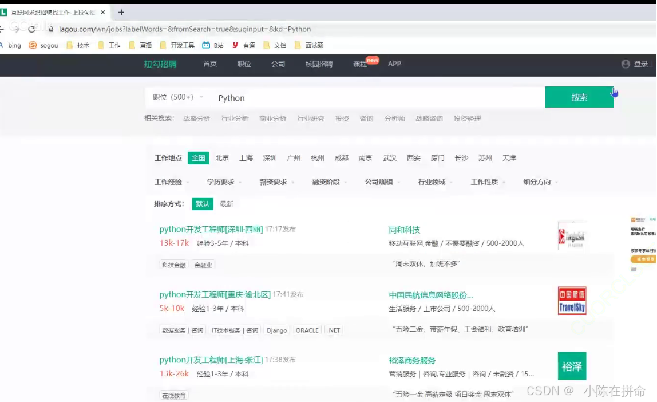
Task: Open 校园招聘 in the navigation bar
Action: 319,64
